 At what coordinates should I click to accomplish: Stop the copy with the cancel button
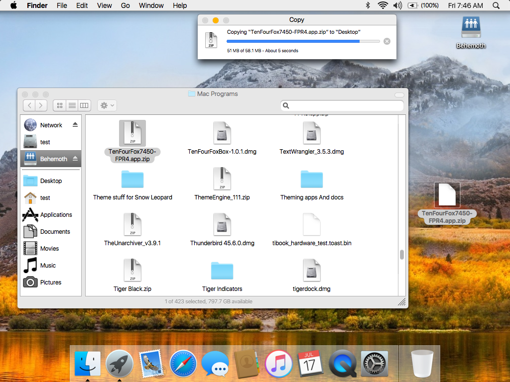tap(387, 41)
